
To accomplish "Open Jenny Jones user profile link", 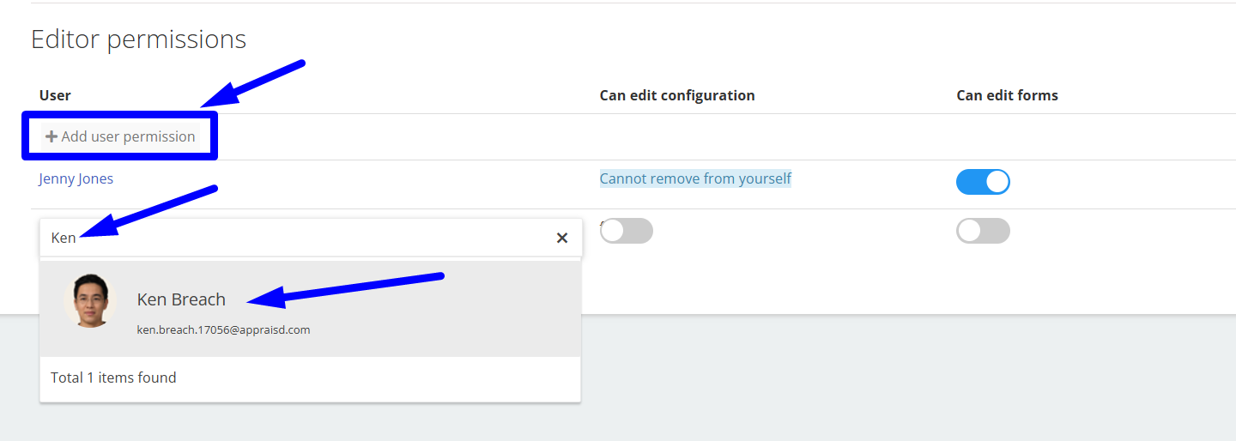I will click(x=76, y=178).
